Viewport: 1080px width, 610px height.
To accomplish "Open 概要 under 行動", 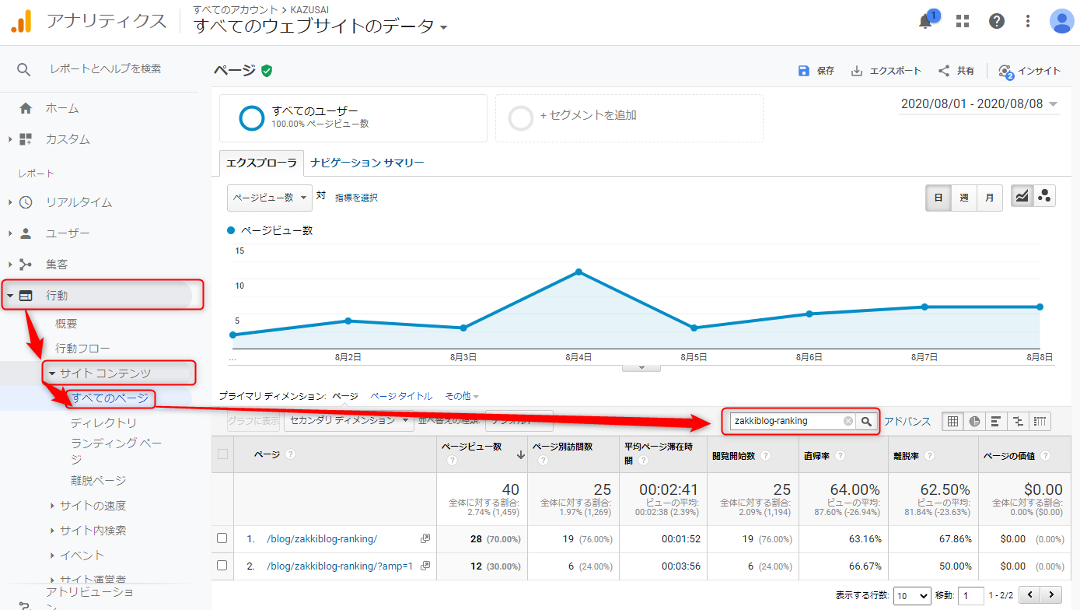I will [66, 324].
